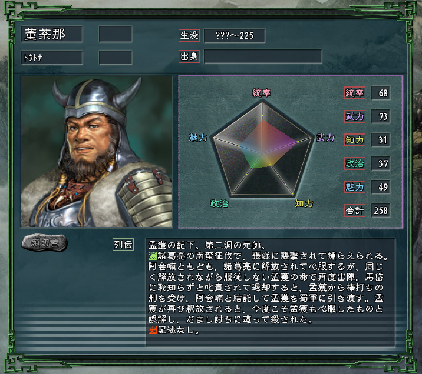This screenshot has width=422, height=374.
Task: Click the 魅力 stat label button
Action: (x=355, y=187)
